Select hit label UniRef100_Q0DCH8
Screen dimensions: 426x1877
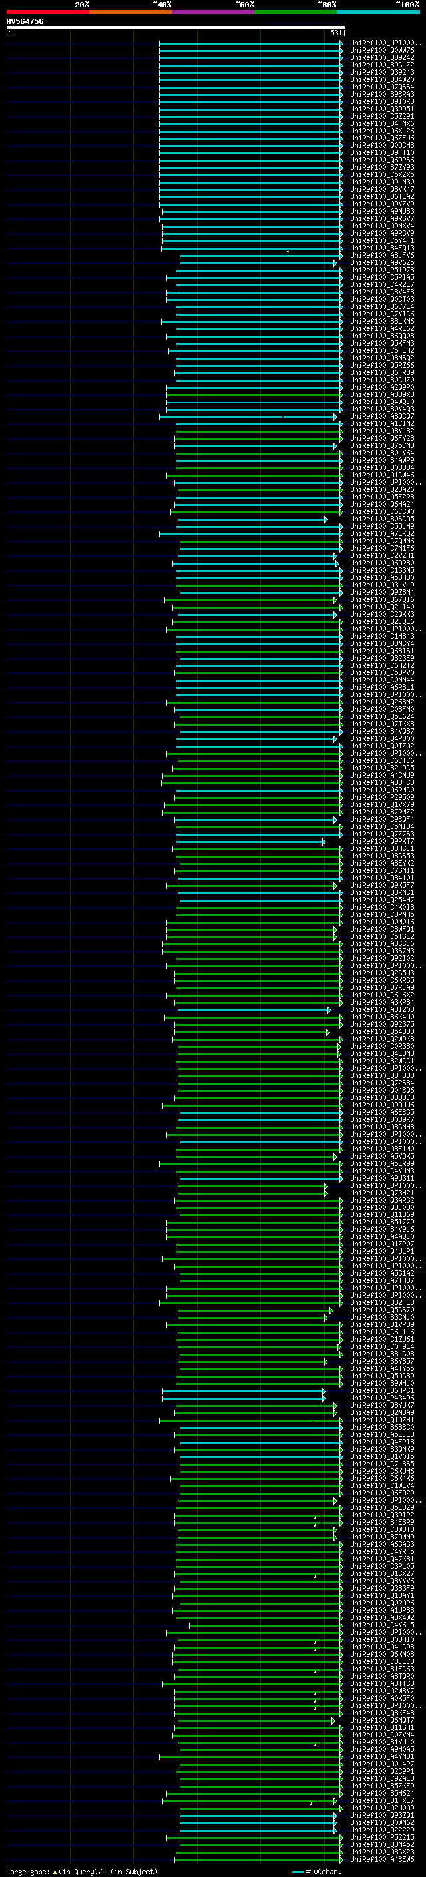(x=382, y=146)
